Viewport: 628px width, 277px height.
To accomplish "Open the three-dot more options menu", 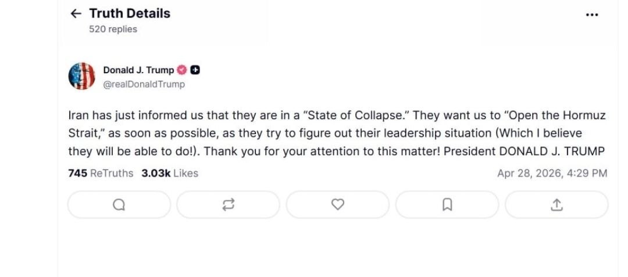I will 591,15.
